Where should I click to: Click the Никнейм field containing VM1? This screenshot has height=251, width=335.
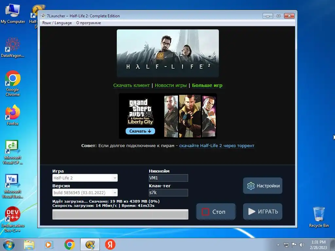(x=168, y=178)
